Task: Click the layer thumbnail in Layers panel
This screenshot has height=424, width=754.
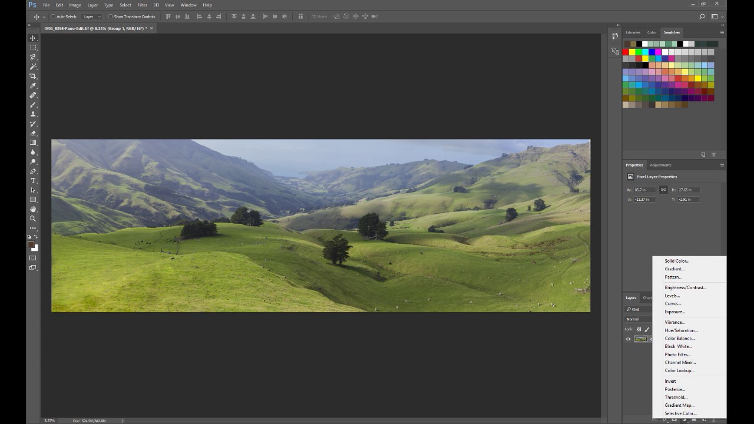Action: coord(640,339)
